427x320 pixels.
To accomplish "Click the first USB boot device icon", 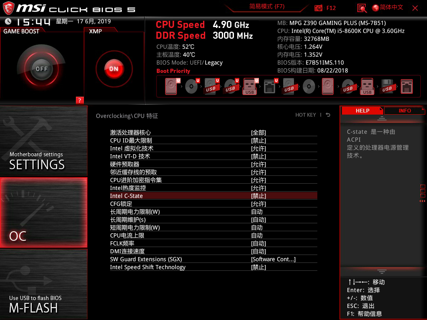I will 211,86.
